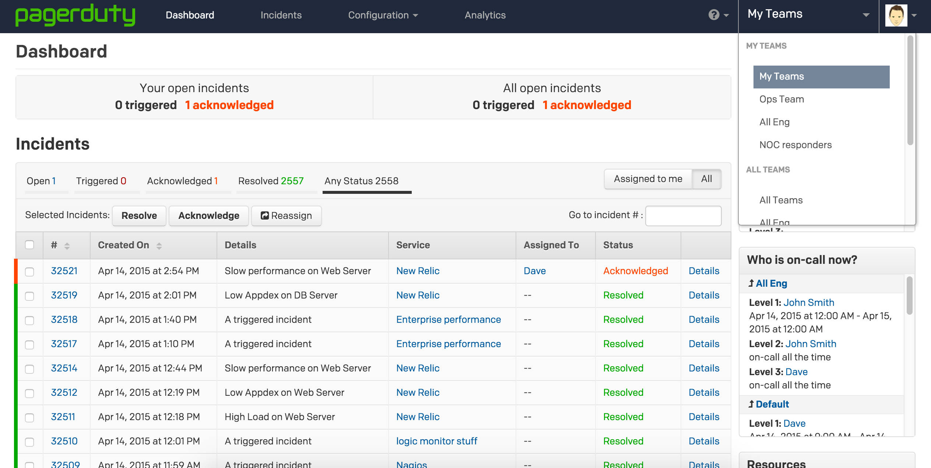
Task: Check the select-all incidents checkbox
Action: 29,245
